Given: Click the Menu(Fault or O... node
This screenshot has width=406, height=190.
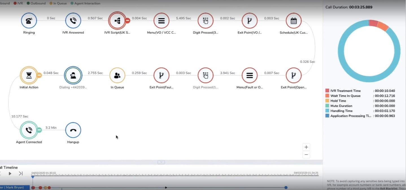Looking at the screenshot, I should tap(250, 75).
